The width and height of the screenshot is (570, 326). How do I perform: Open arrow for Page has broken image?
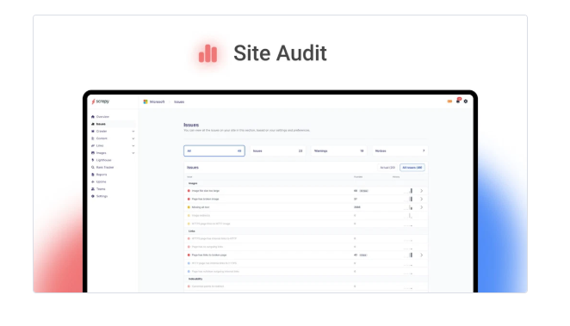click(422, 200)
